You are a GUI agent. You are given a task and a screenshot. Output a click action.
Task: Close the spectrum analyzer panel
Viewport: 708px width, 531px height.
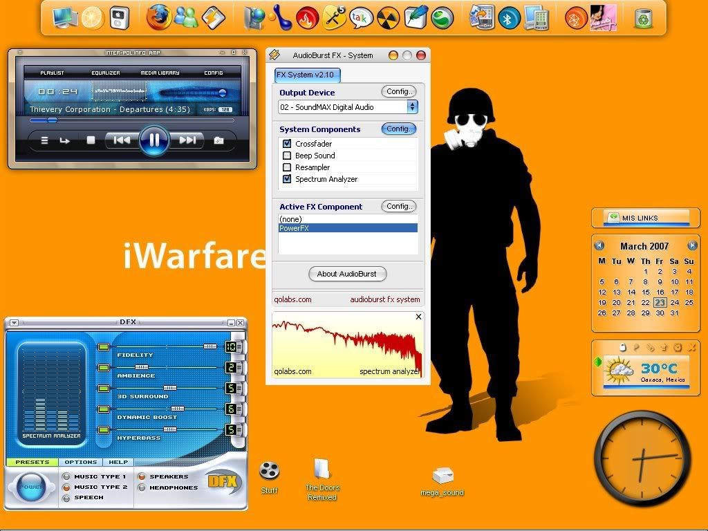coord(418,317)
